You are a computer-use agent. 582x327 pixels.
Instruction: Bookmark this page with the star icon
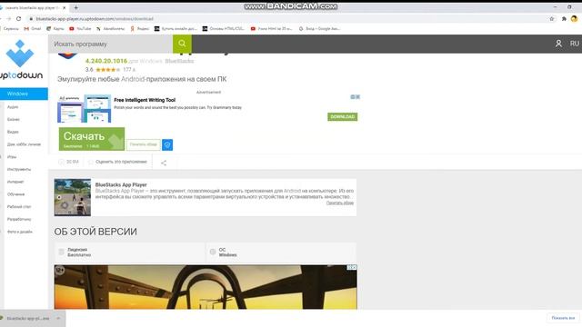pos(552,18)
